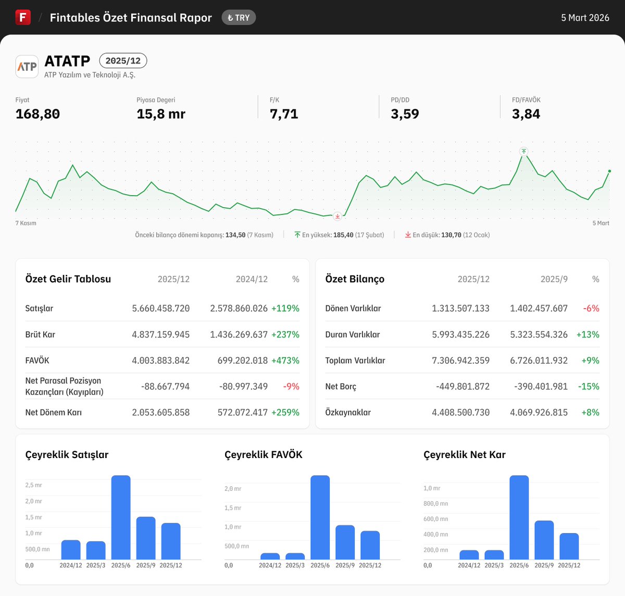Image resolution: width=625 pixels, height=596 pixels.
Task: Click the report date 5 Mart 2026
Action: [585, 18]
